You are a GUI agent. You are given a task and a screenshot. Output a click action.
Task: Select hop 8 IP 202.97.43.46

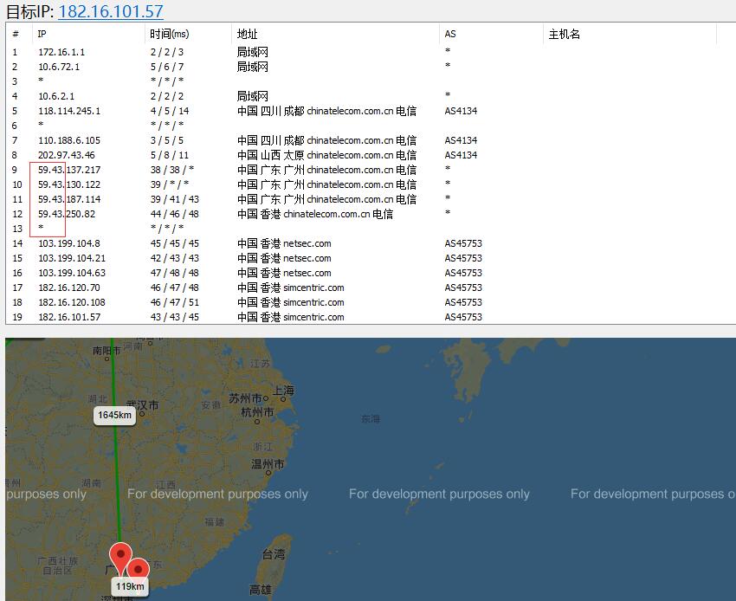coord(66,155)
